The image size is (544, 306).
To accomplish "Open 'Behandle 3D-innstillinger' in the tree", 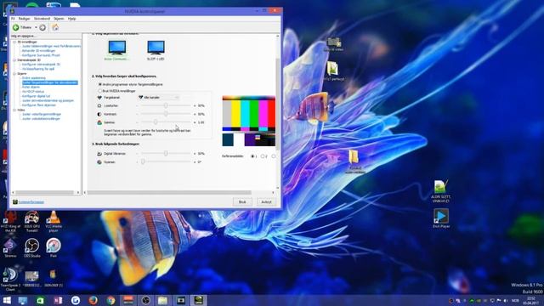I will point(38,51).
